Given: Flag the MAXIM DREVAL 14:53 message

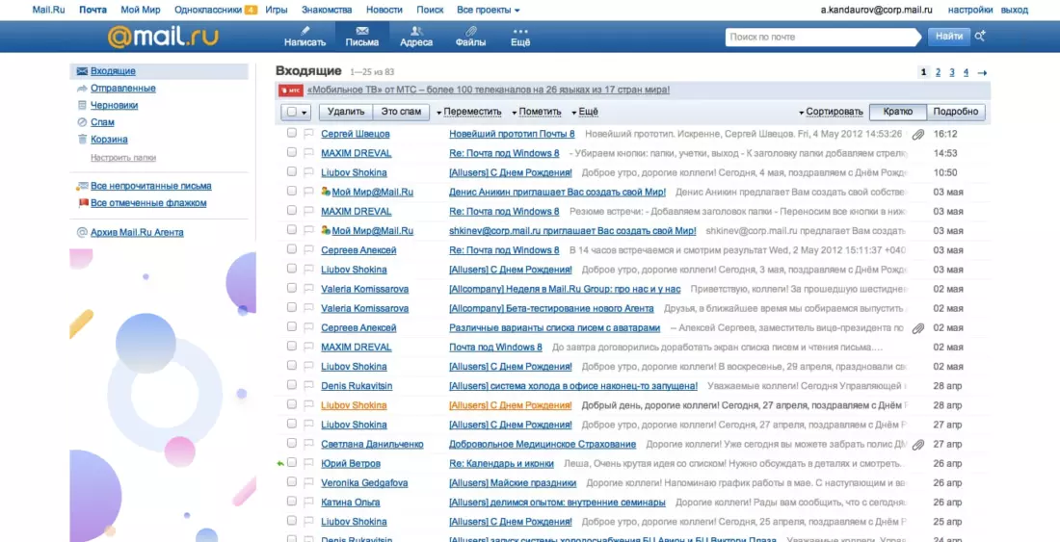Looking at the screenshot, I should pyautogui.click(x=308, y=153).
